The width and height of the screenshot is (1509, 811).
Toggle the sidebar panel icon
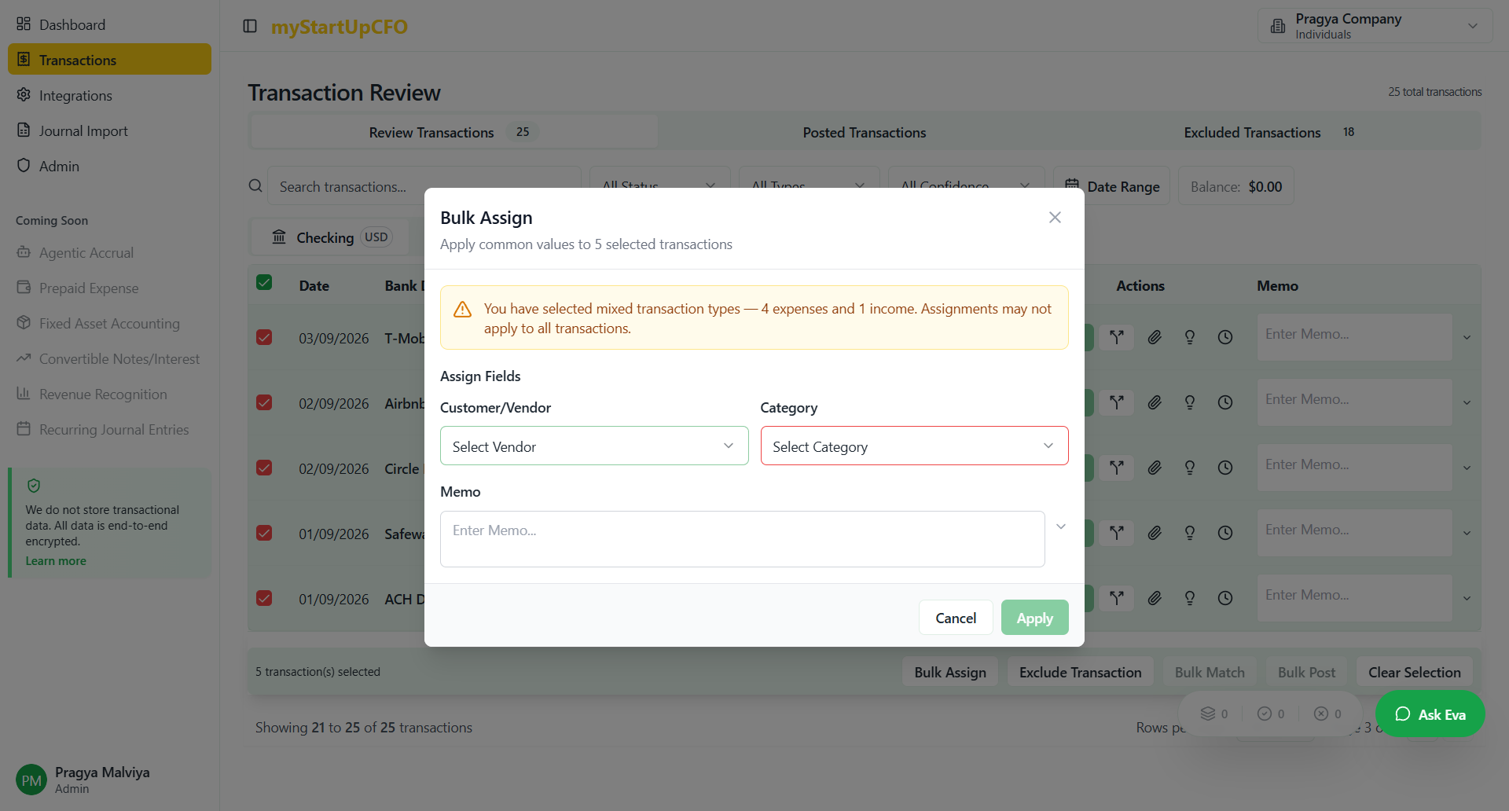pos(250,27)
